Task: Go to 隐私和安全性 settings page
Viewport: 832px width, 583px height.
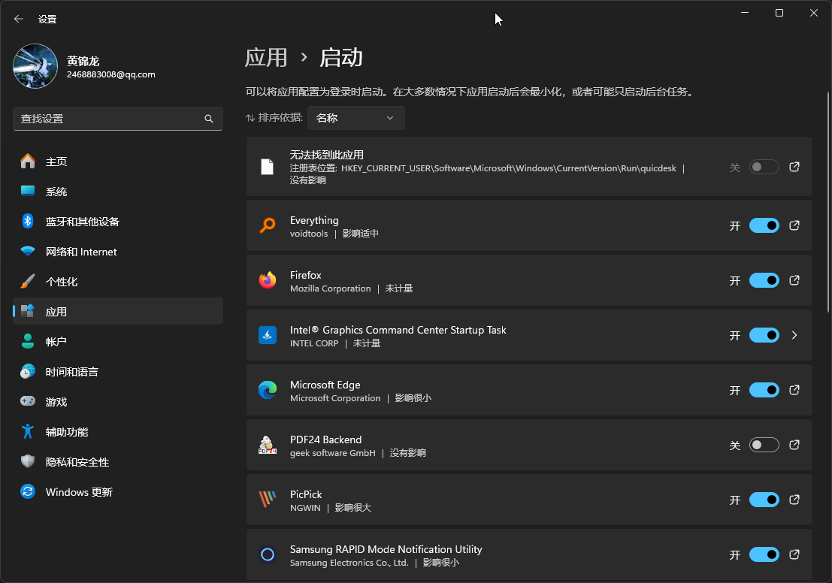Action: click(77, 462)
